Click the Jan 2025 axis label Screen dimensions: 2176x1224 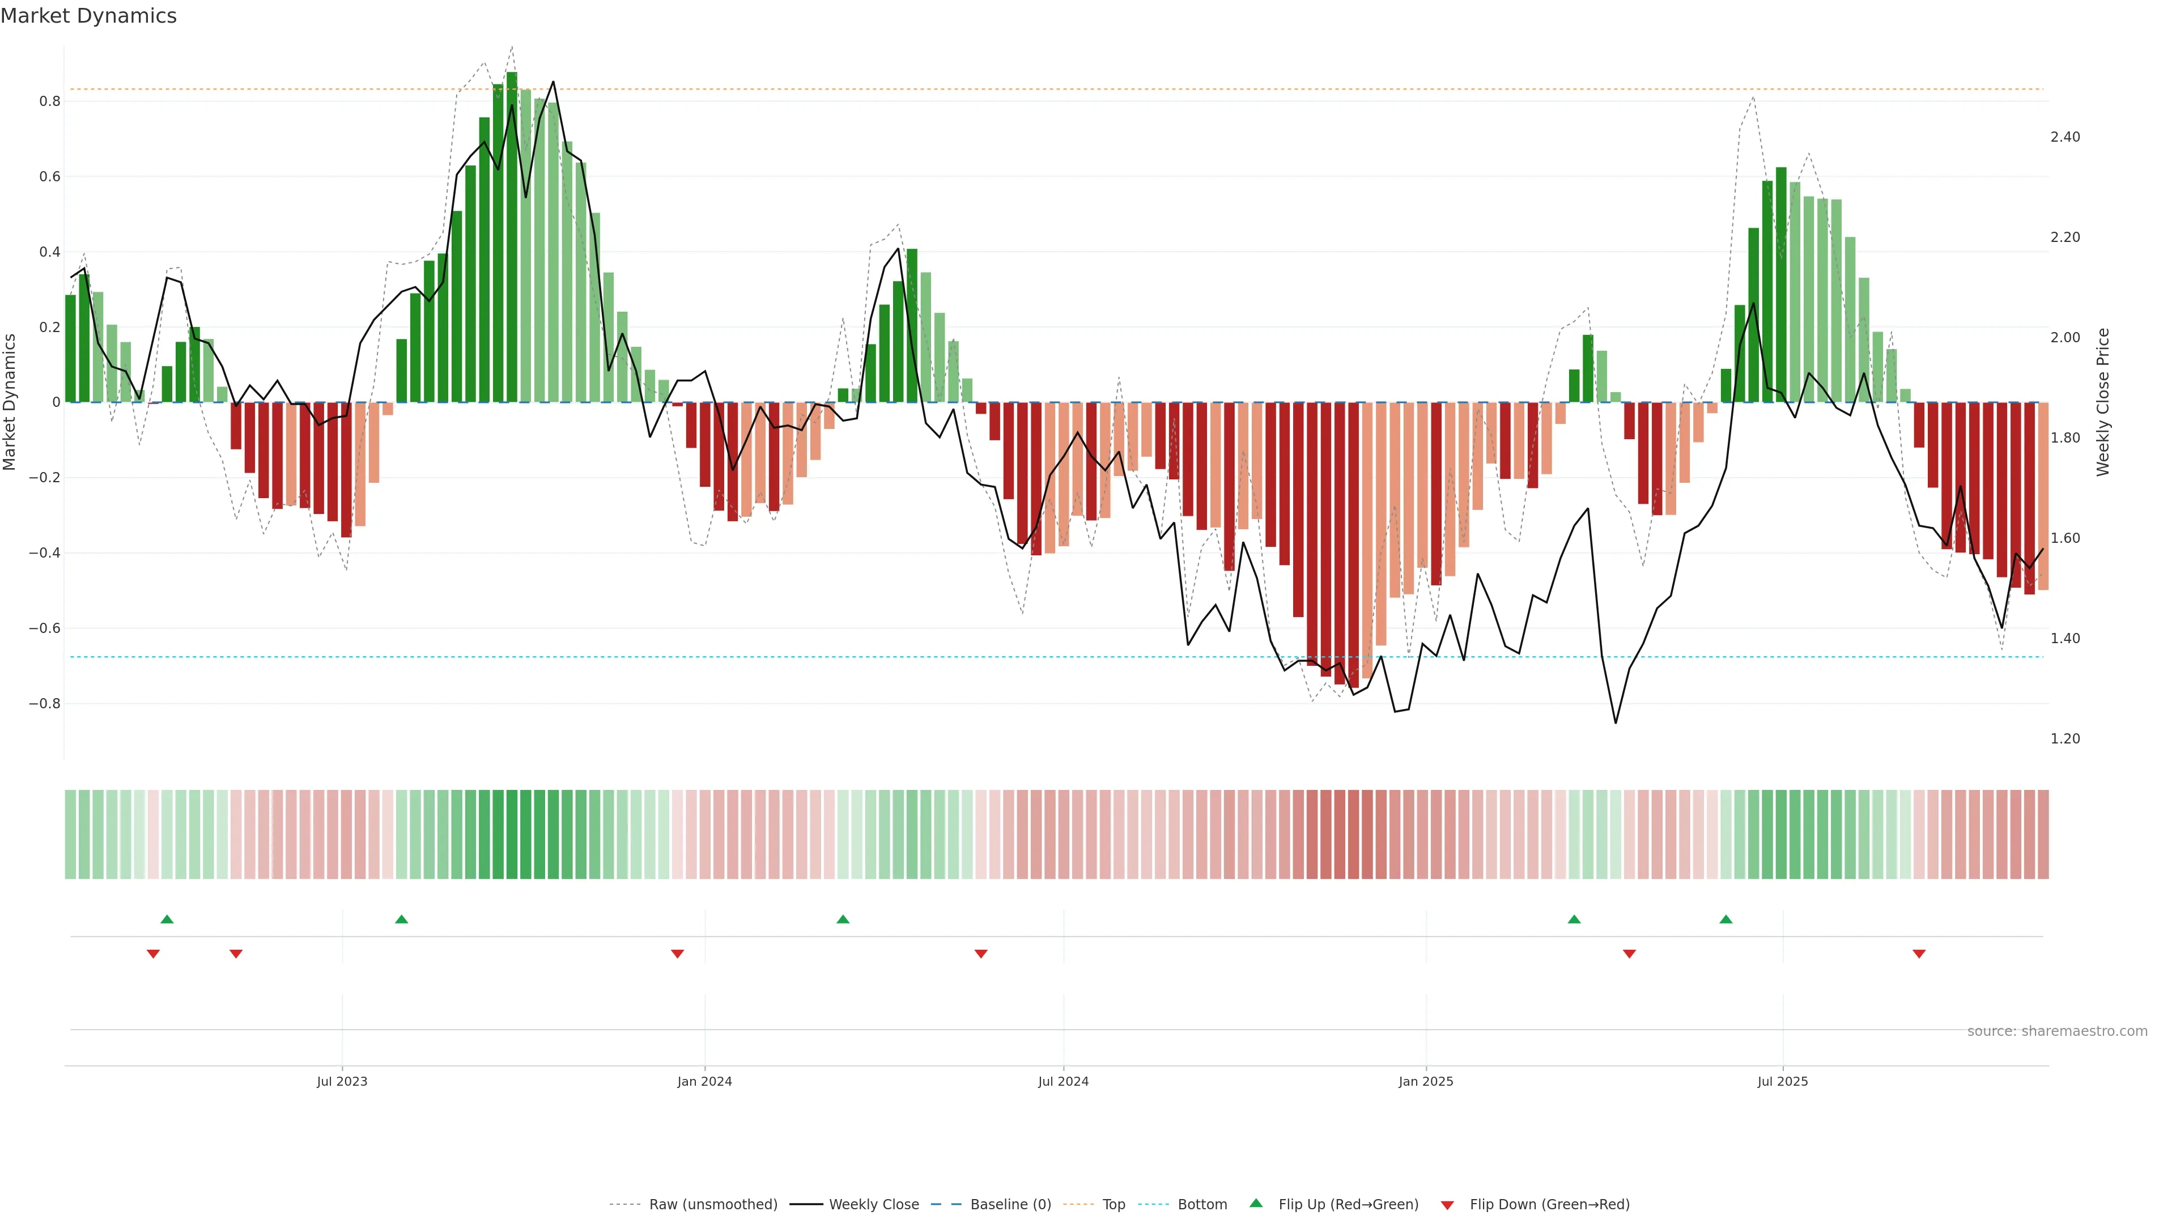[1425, 1081]
